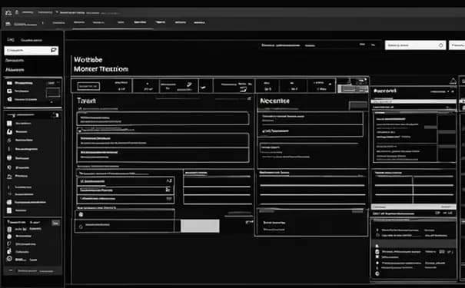The image size is (465, 288).
Task: Click the outlined button starting the toolbar strip
Action: pyautogui.click(x=88, y=86)
